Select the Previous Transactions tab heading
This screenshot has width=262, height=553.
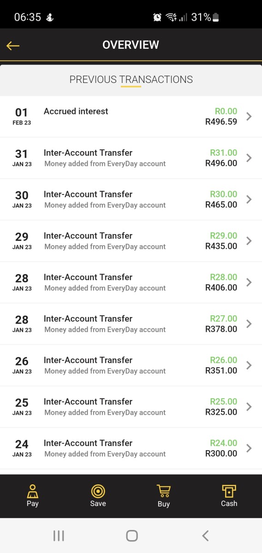tap(131, 80)
